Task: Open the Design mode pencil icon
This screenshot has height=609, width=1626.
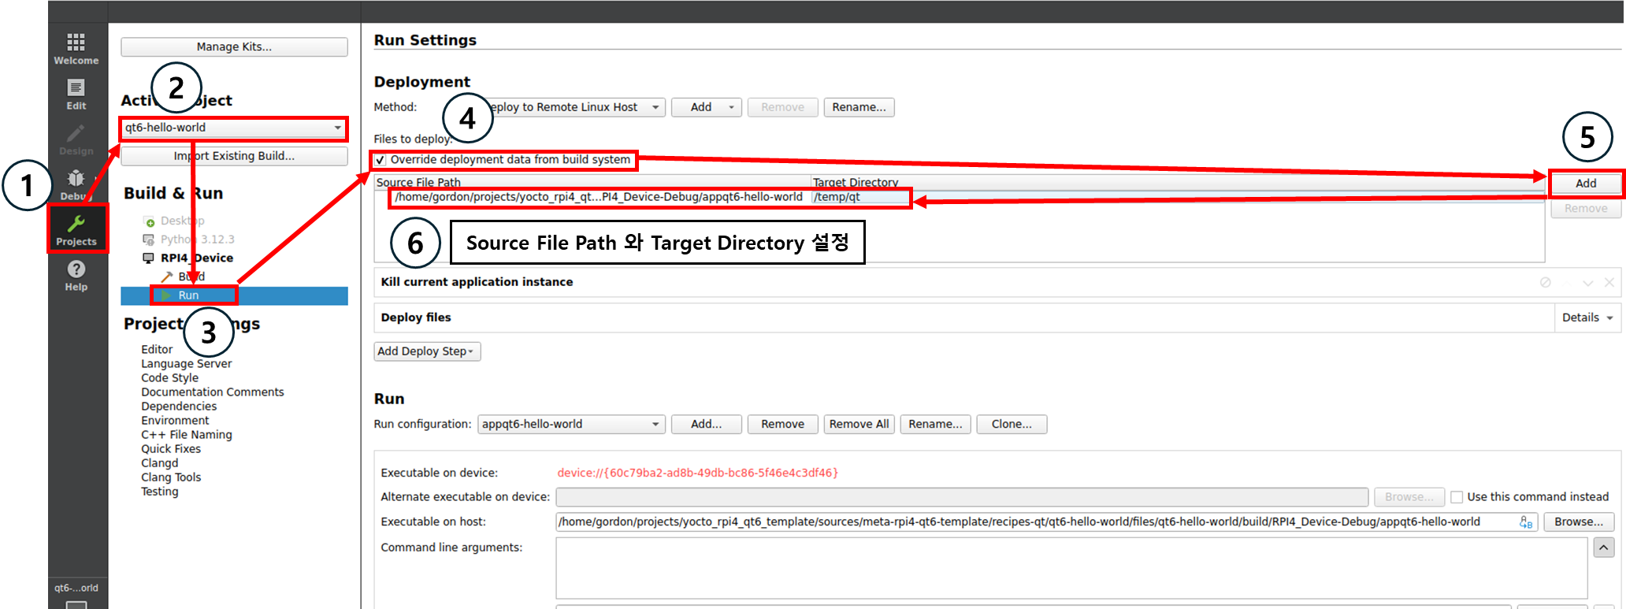Action: click(76, 133)
